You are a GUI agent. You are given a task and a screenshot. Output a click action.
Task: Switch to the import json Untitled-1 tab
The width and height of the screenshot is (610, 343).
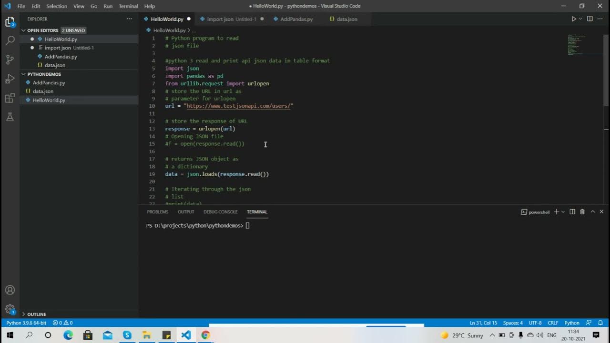231,19
